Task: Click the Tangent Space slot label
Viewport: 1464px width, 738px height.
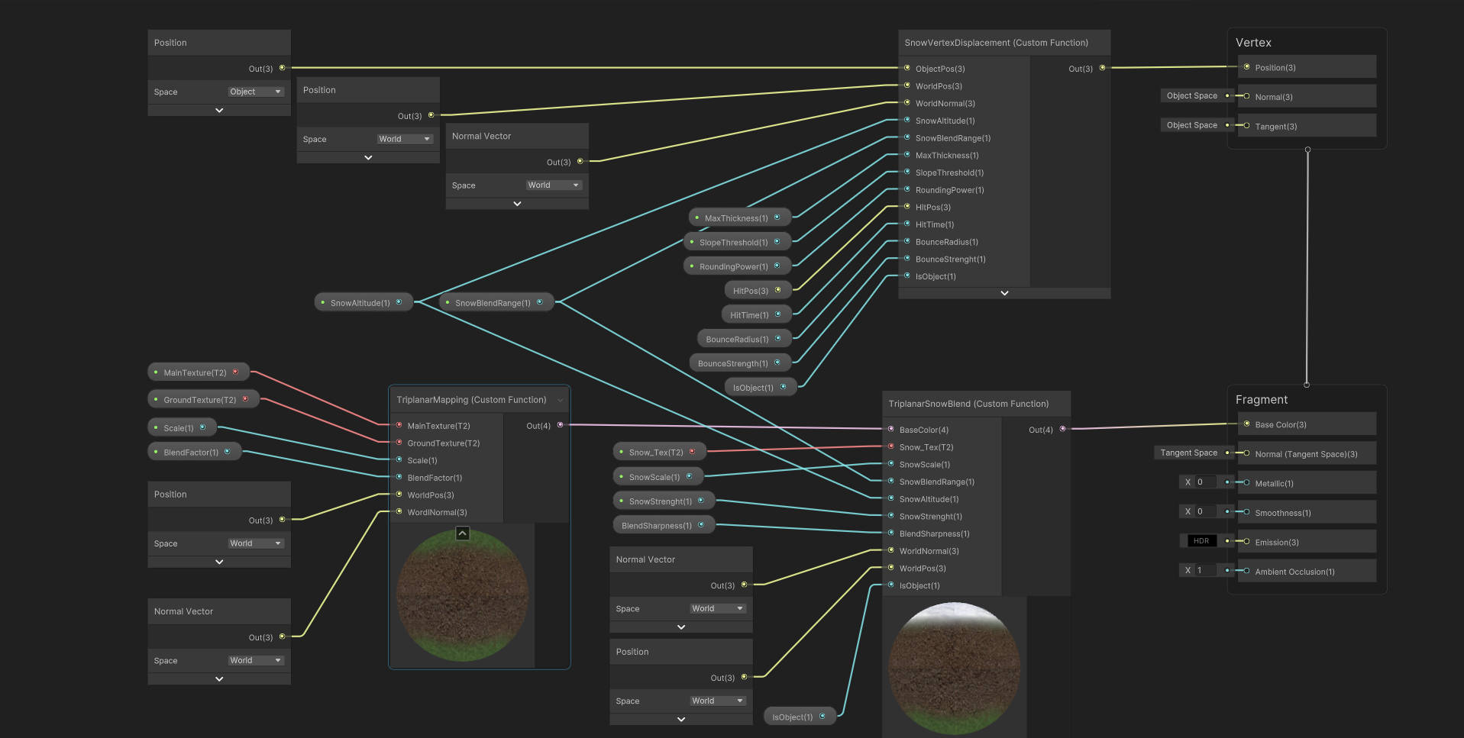Action: [x=1189, y=453]
